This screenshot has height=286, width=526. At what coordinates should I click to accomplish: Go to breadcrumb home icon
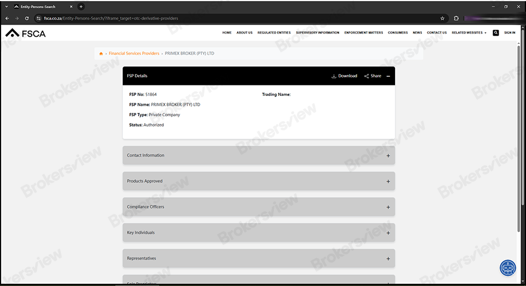(101, 54)
